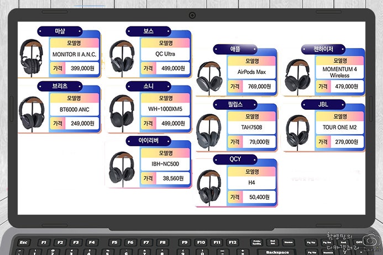Click the TAH7508 headphone image
383x255 pixels.
(x=209, y=132)
